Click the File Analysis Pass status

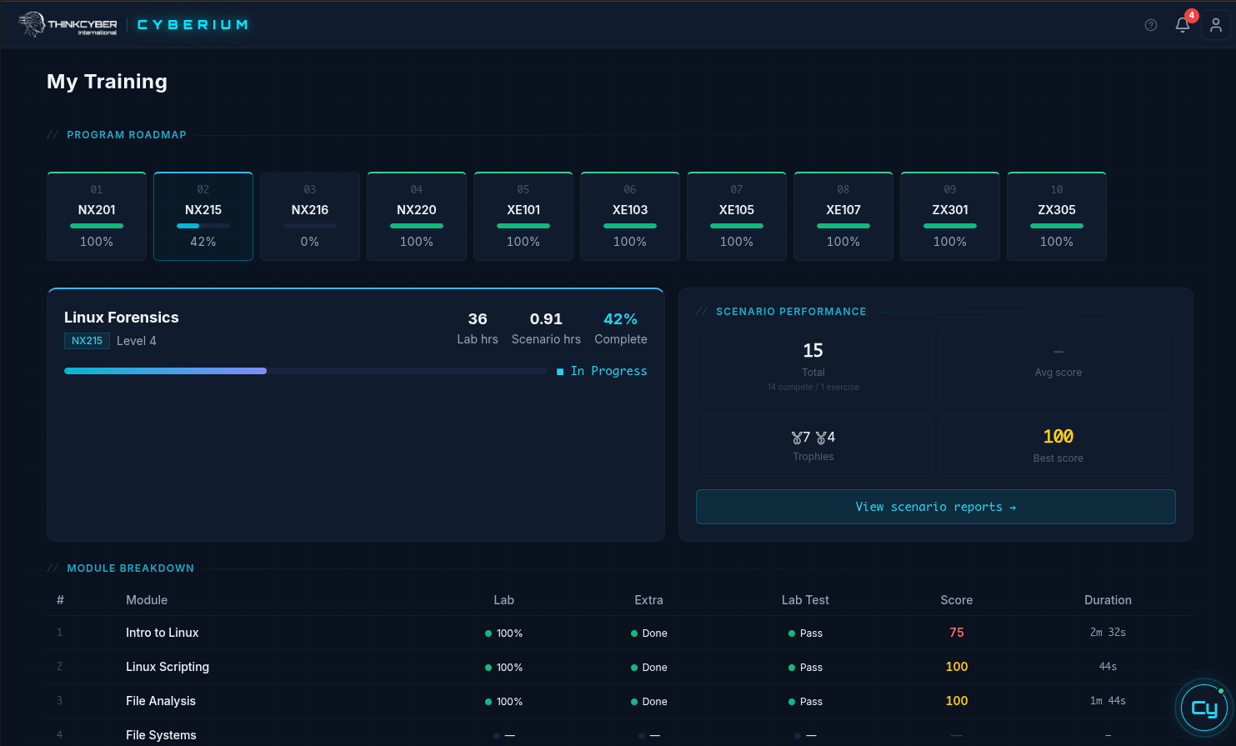(x=805, y=702)
